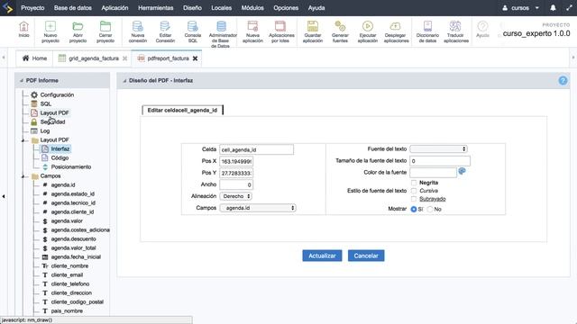Open Aplicaciones por lotes icon
577x324 pixels.
280,31
